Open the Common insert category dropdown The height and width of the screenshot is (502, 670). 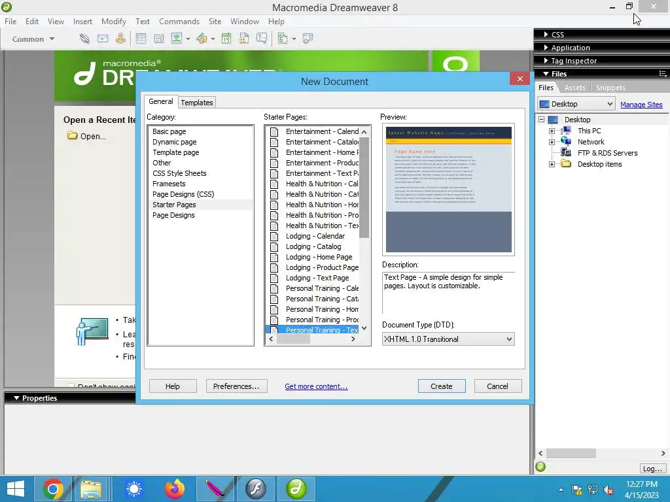tap(33, 39)
